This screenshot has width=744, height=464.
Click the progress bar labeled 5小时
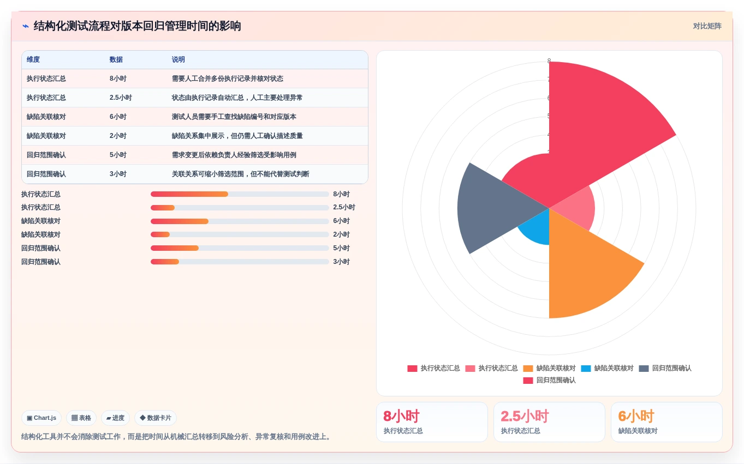240,249
